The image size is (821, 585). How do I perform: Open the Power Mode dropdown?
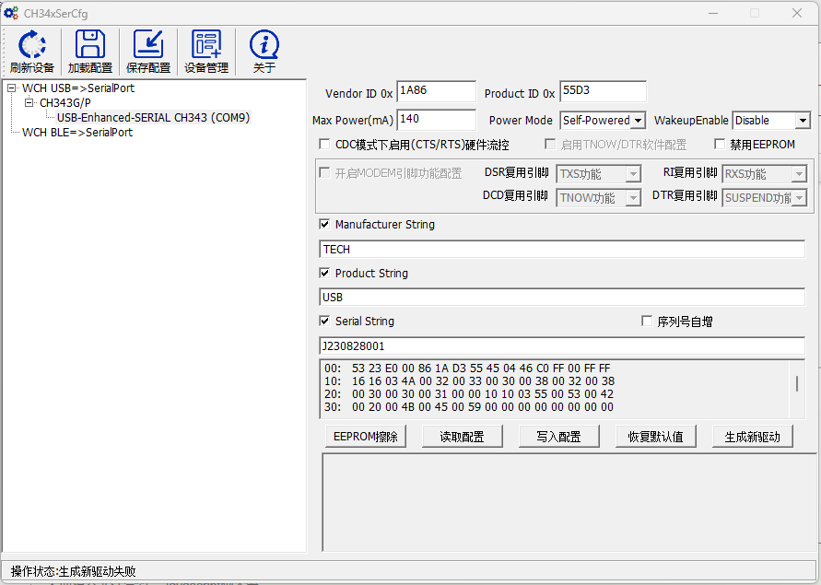point(639,121)
